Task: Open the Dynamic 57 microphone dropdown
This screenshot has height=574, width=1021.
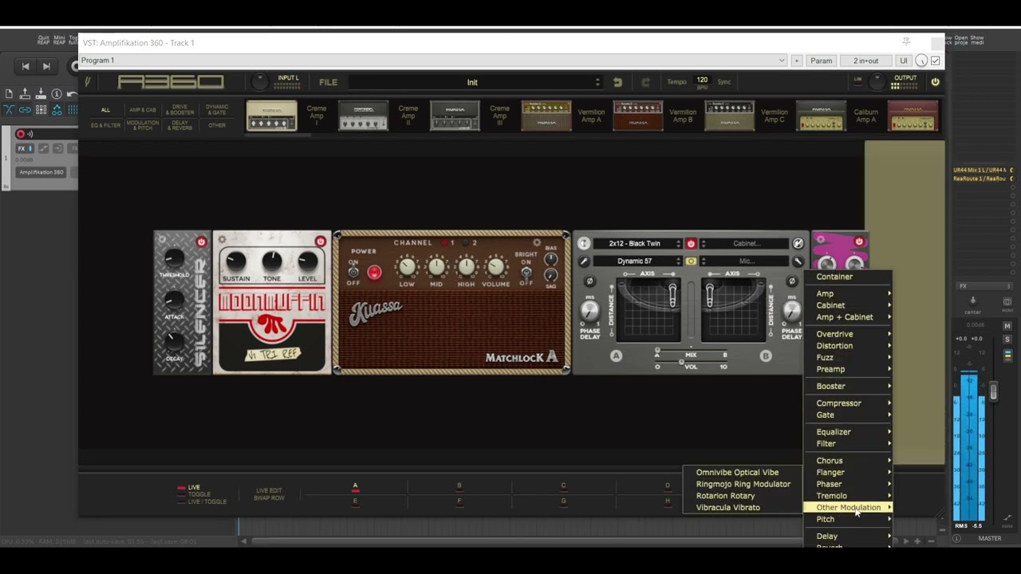Action: click(x=637, y=261)
